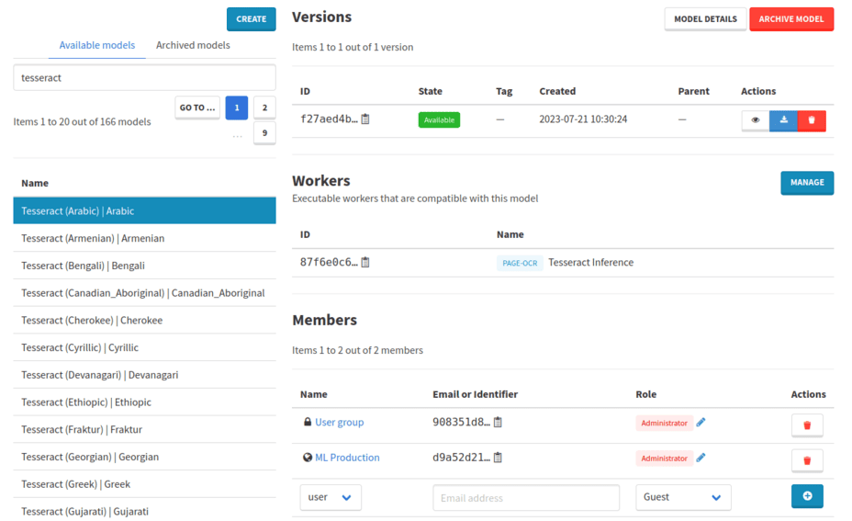This screenshot has height=521, width=852.
Task: Delete version f27aed4b with trash icon
Action: 812,120
